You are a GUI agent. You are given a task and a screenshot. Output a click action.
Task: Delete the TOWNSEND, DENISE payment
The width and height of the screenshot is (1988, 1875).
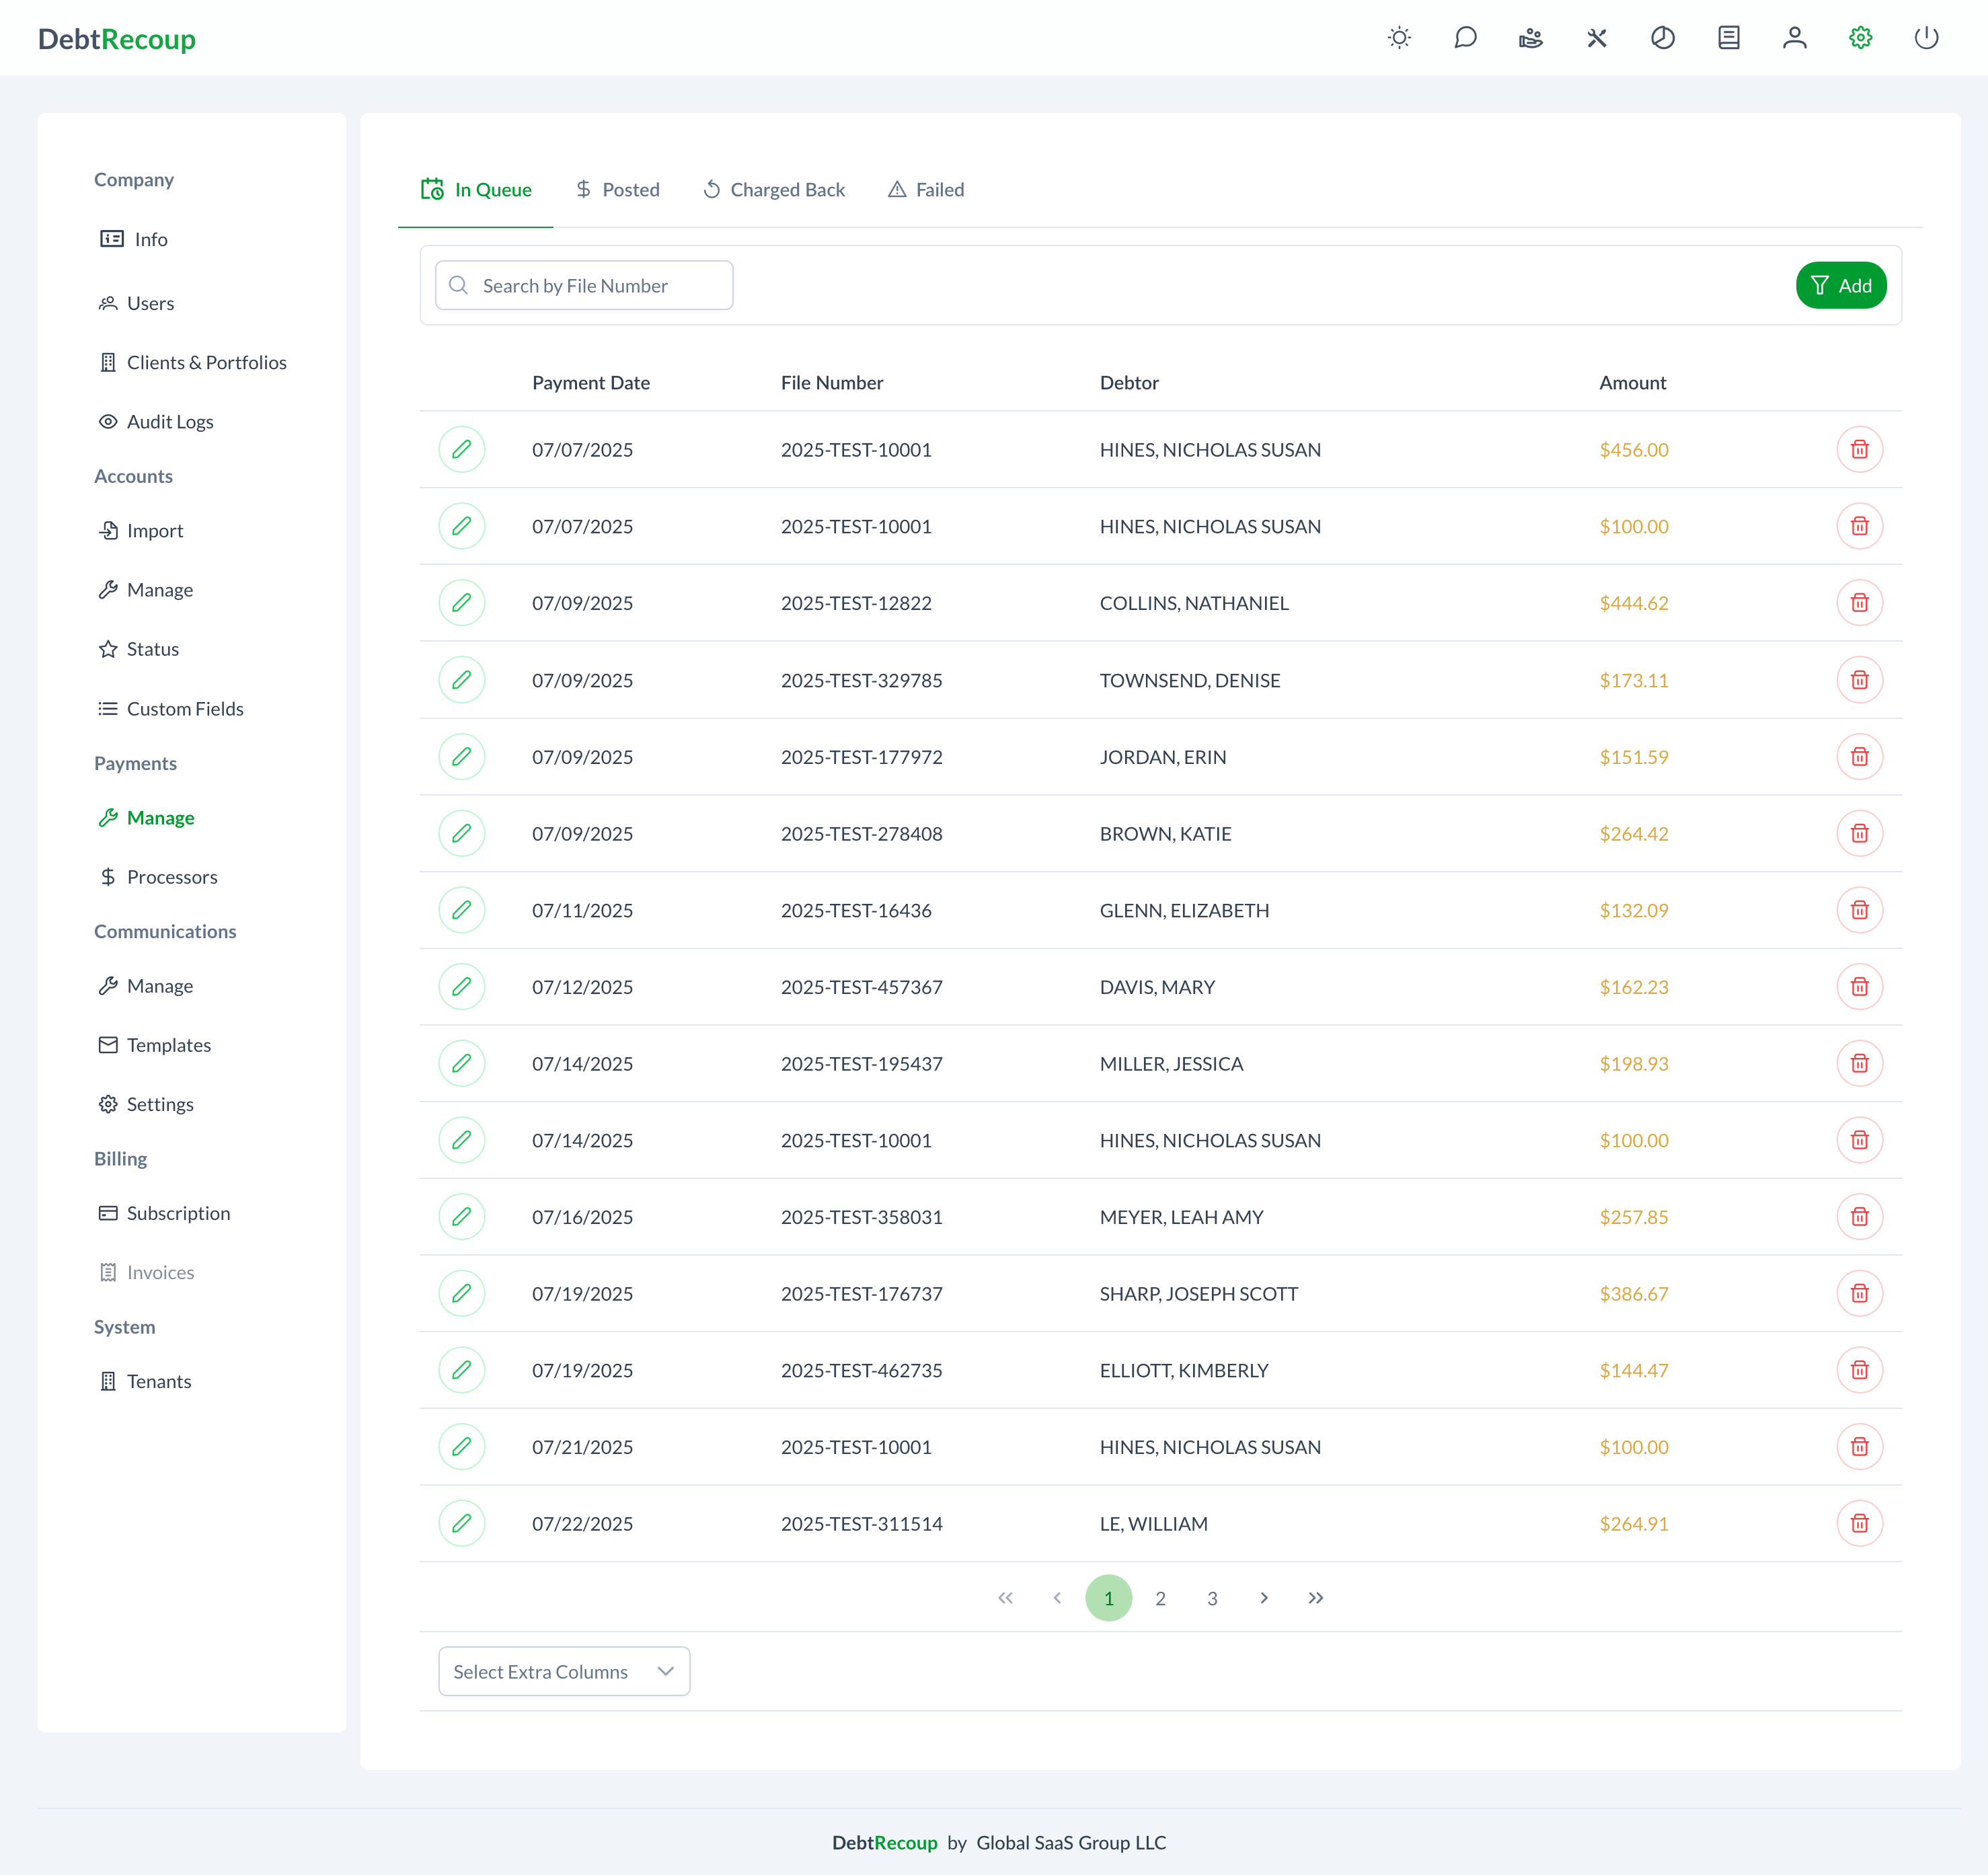(x=1858, y=680)
